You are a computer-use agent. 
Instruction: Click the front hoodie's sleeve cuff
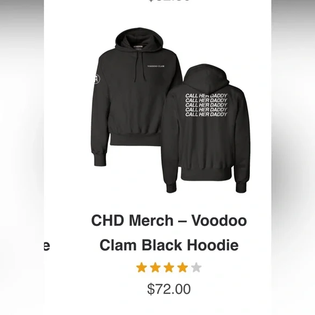click(100, 159)
